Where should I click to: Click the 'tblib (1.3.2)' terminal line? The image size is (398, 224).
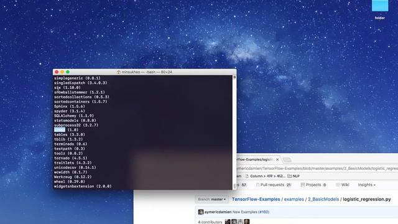click(x=68, y=139)
